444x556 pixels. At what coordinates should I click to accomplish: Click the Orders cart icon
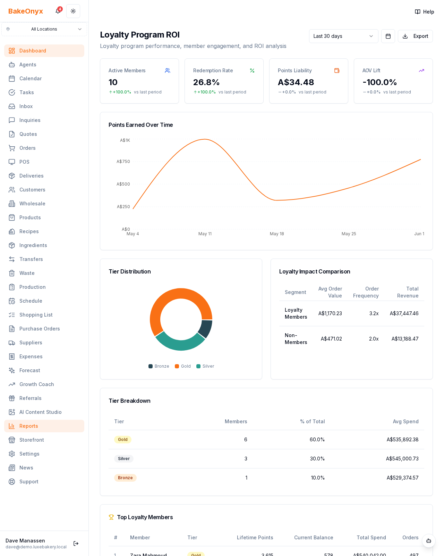pyautogui.click(x=12, y=148)
